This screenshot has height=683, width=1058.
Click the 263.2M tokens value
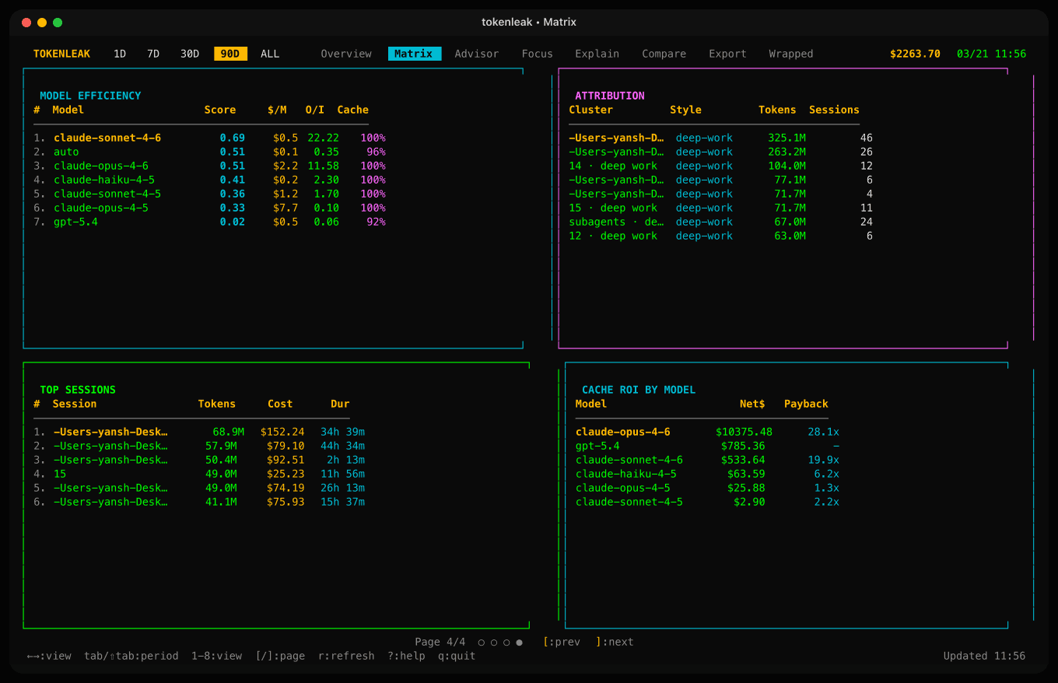click(786, 152)
